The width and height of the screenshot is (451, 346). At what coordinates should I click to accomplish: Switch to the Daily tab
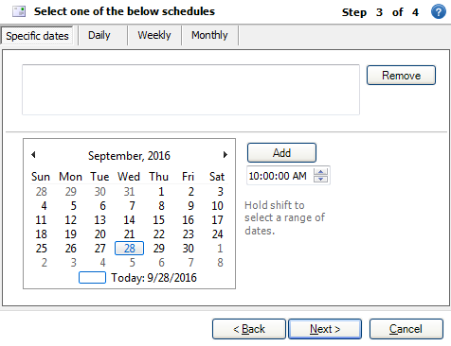click(x=99, y=35)
